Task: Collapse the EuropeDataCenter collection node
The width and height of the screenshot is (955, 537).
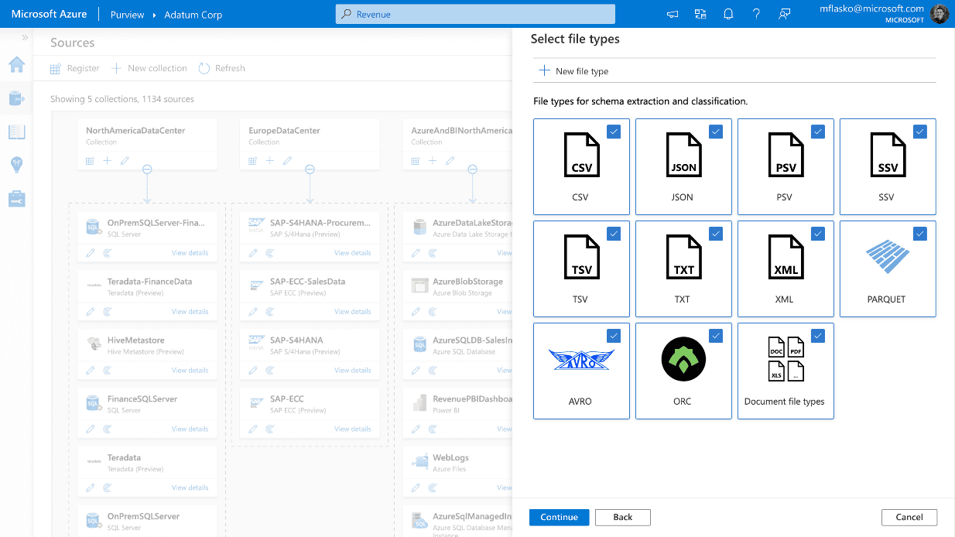Action: click(x=310, y=169)
